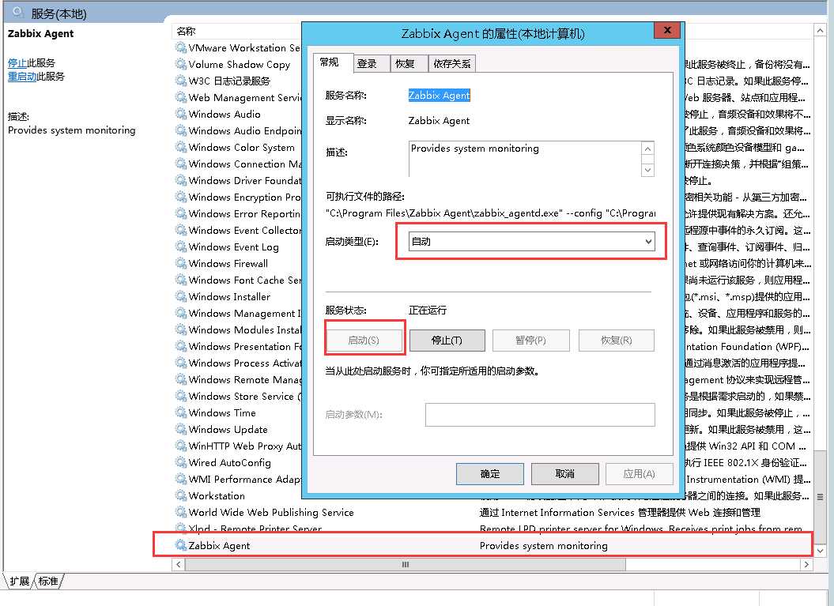Click the gear icon beside Windows Installer
Image resolution: width=834 pixels, height=606 pixels.
coord(181,296)
